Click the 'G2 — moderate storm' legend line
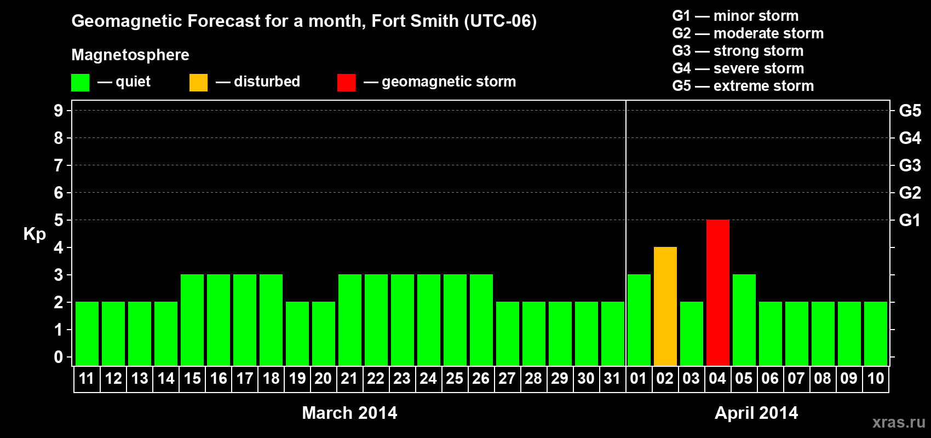The width and height of the screenshot is (931, 438). coord(748,33)
